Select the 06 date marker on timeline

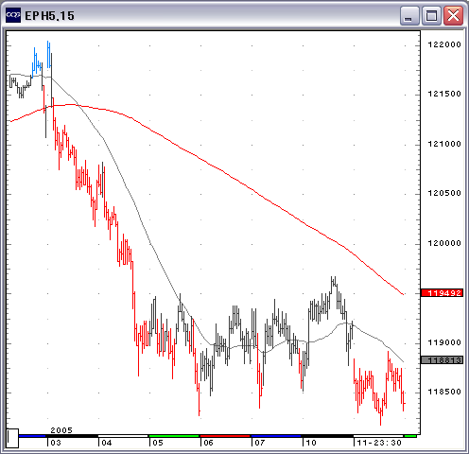click(x=209, y=443)
